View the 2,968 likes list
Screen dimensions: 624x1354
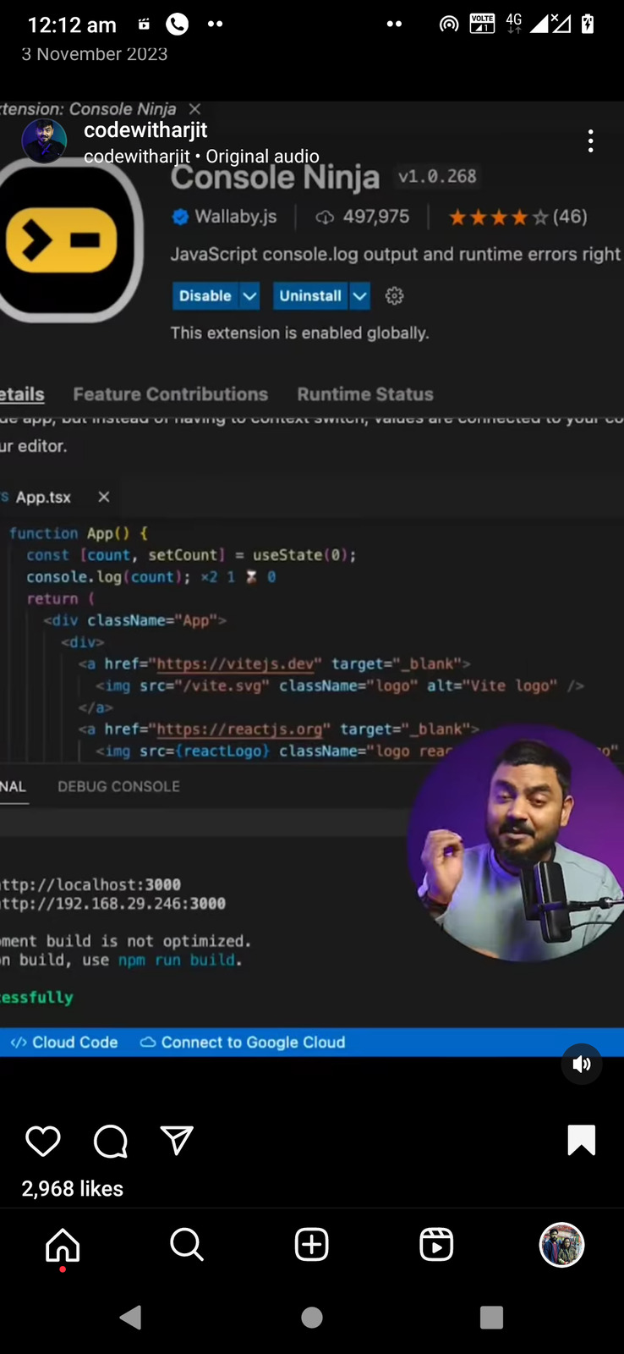coord(73,1189)
